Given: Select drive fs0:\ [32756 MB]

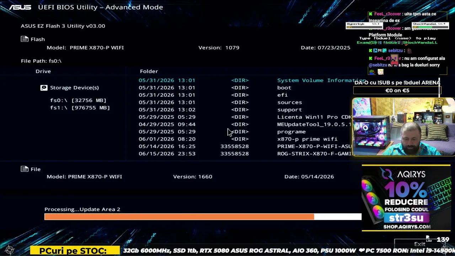Looking at the screenshot, I should pos(78,100).
